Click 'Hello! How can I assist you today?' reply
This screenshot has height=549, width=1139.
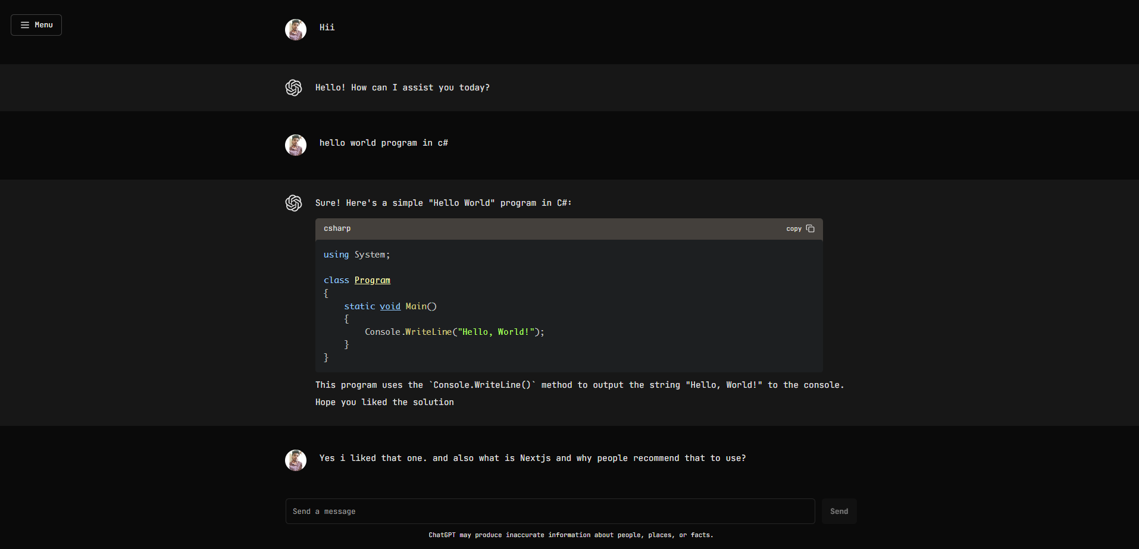[403, 87]
